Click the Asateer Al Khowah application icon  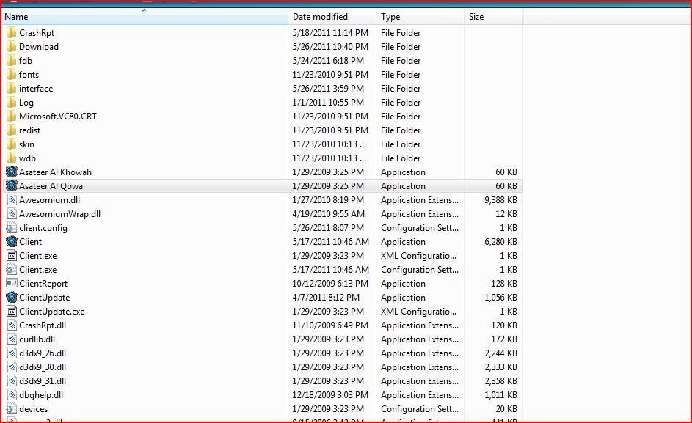(x=11, y=172)
